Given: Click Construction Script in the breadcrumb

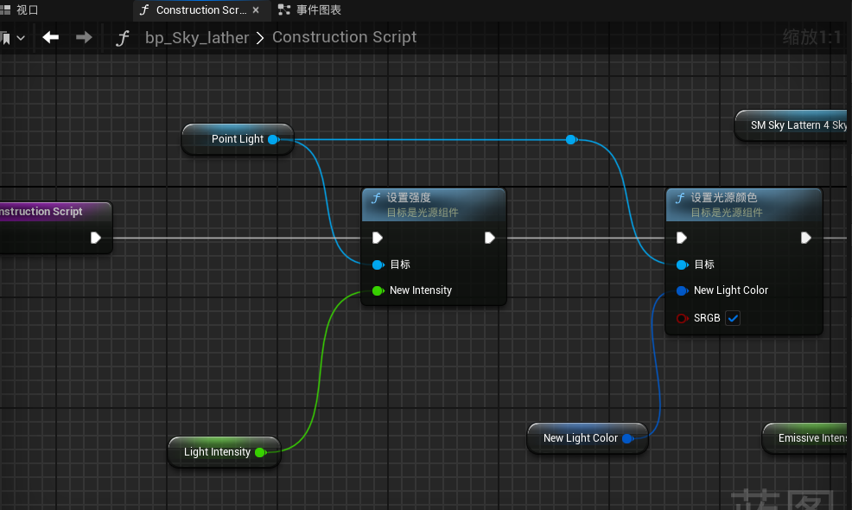Looking at the screenshot, I should click(x=344, y=37).
